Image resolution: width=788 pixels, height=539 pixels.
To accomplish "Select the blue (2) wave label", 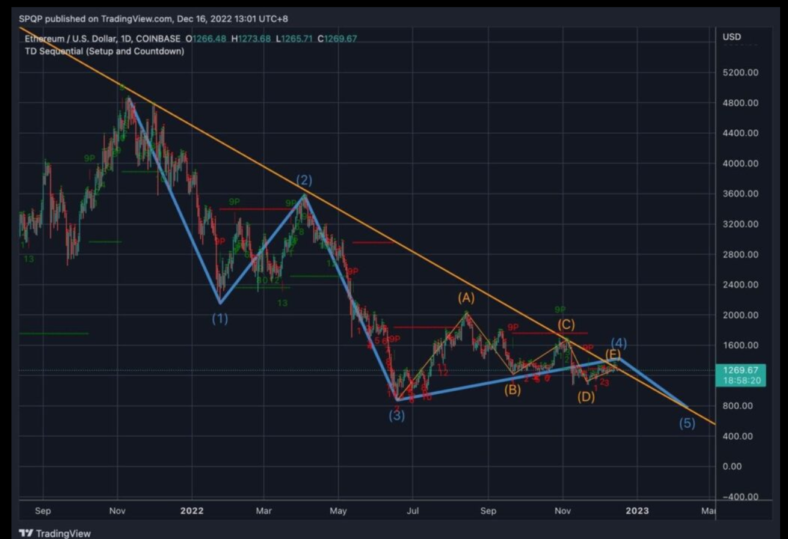I will click(x=304, y=180).
